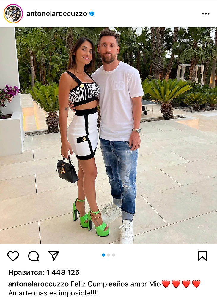The image size is (217, 299).
Task: Like the post with the heart icon
Action: click(13, 256)
